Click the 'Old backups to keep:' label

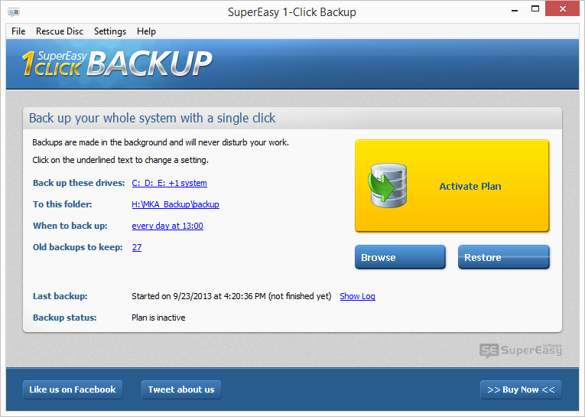coord(77,247)
